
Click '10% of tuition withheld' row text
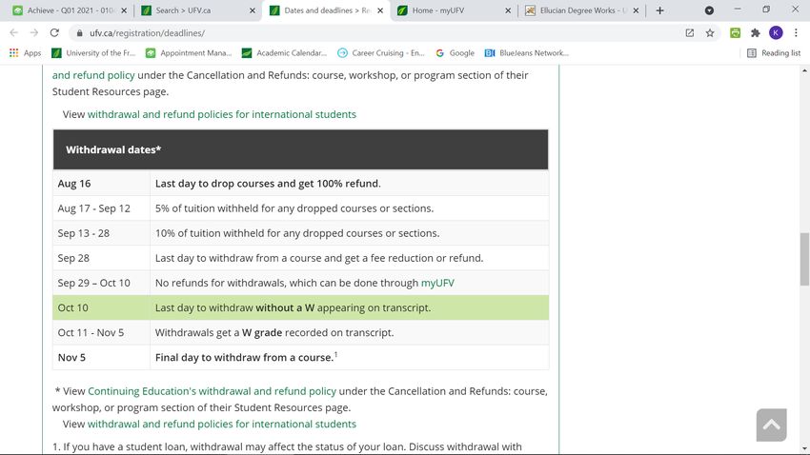coord(297,232)
